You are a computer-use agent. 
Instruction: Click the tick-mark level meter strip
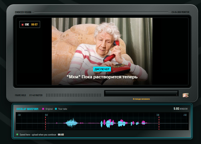[74, 95]
